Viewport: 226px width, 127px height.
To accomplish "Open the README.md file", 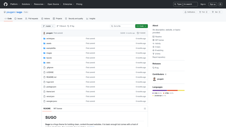I will click(51, 77).
